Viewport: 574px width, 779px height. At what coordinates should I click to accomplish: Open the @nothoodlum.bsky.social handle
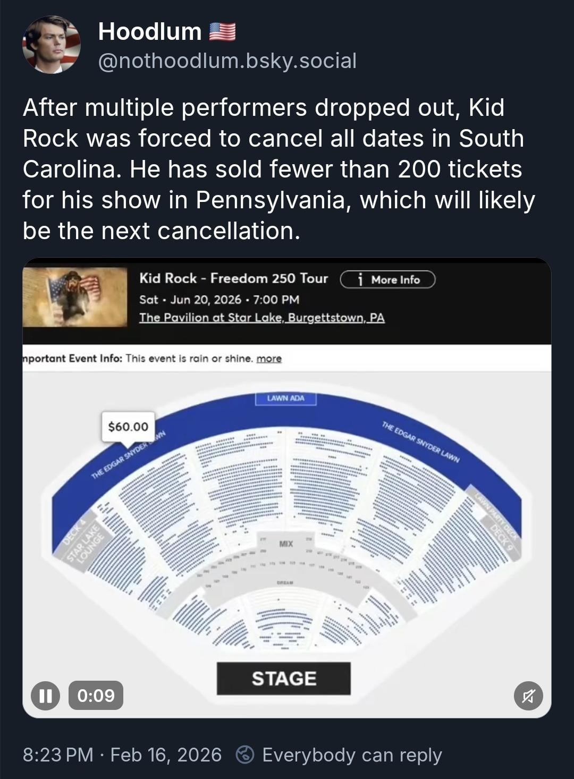(x=227, y=61)
